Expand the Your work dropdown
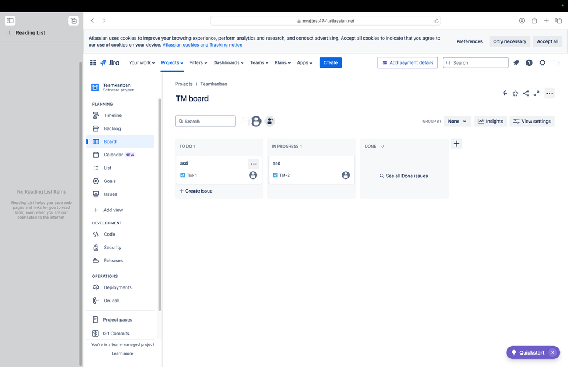Screen dimensions: 568x367 click(142, 62)
